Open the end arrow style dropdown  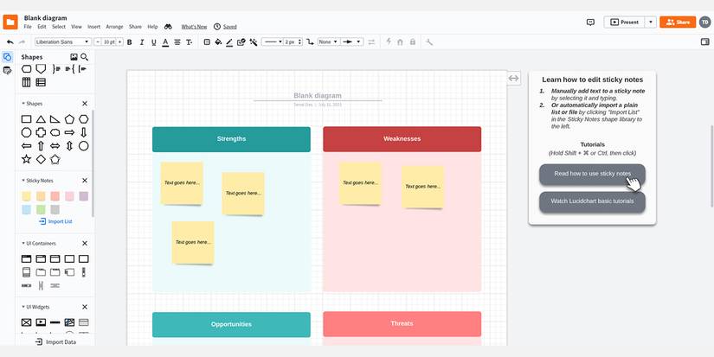(352, 41)
